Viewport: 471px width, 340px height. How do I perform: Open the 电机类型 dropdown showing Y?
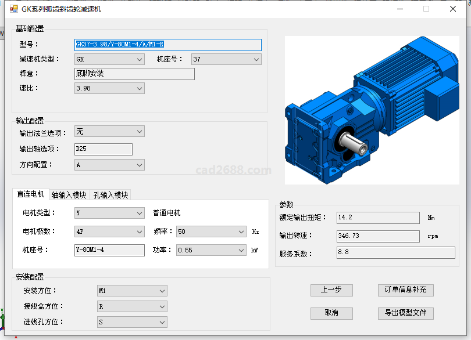tap(109, 213)
